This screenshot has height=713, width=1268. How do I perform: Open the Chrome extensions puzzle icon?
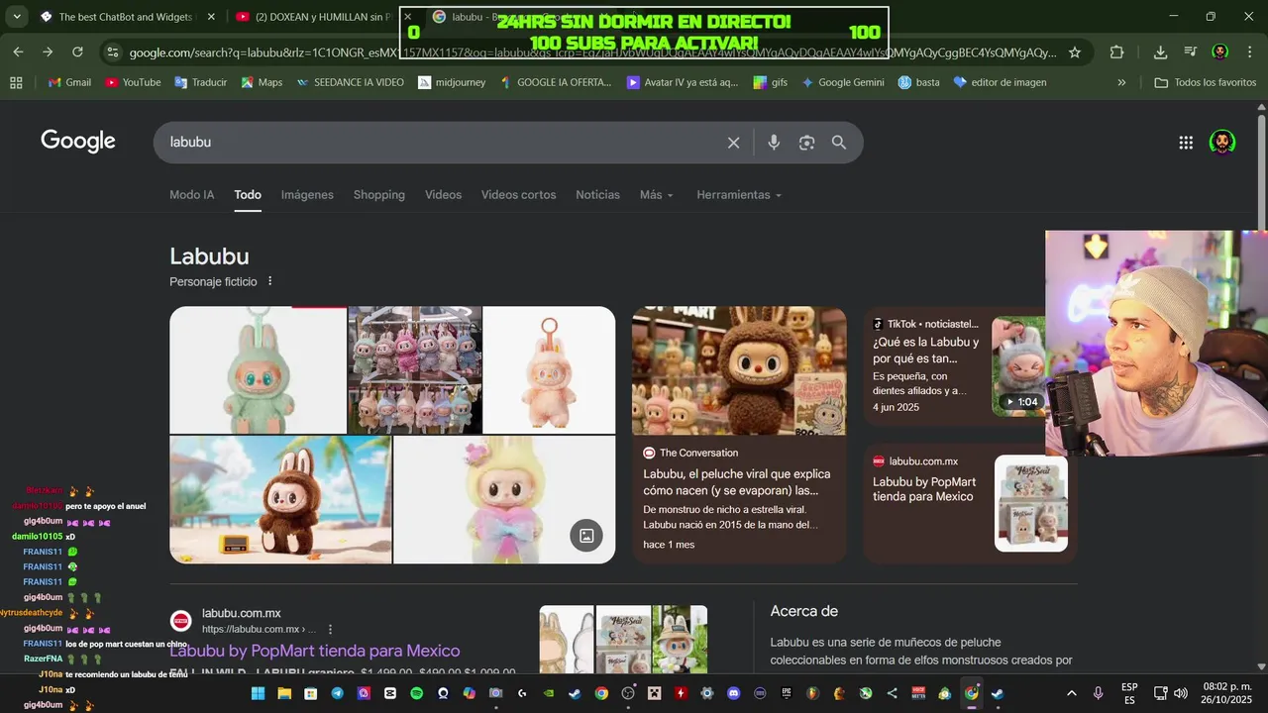(1117, 52)
